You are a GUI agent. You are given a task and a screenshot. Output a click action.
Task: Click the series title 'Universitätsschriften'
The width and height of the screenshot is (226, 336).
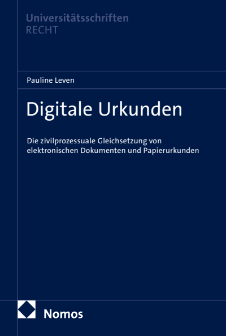(77, 18)
